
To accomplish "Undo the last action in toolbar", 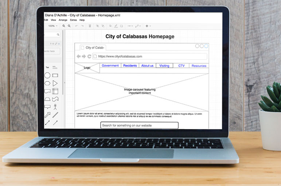I will 77,26.
